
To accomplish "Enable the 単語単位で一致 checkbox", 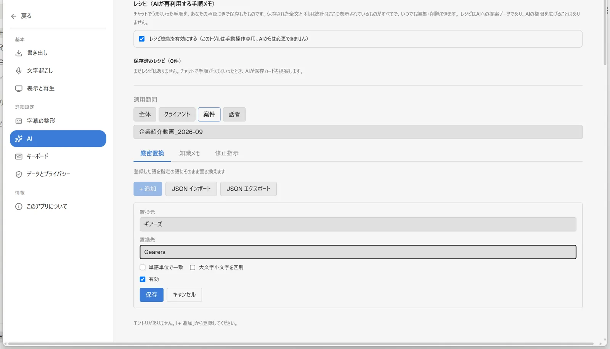I will coord(143,268).
